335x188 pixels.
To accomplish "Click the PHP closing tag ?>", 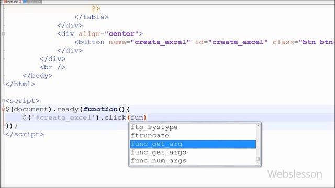I will tap(96, 9).
